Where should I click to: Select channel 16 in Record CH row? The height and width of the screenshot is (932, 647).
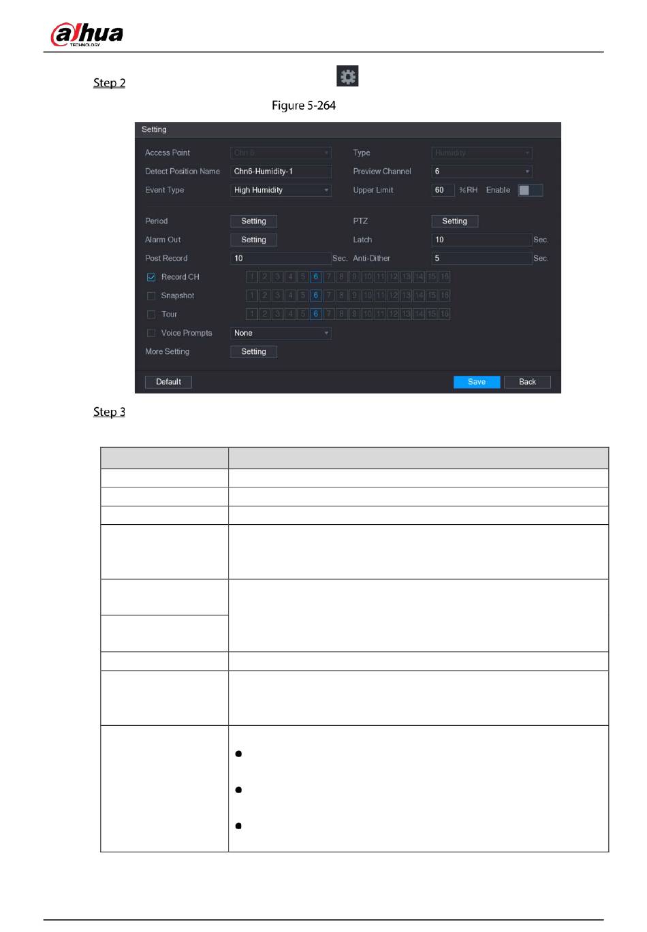[x=444, y=277]
